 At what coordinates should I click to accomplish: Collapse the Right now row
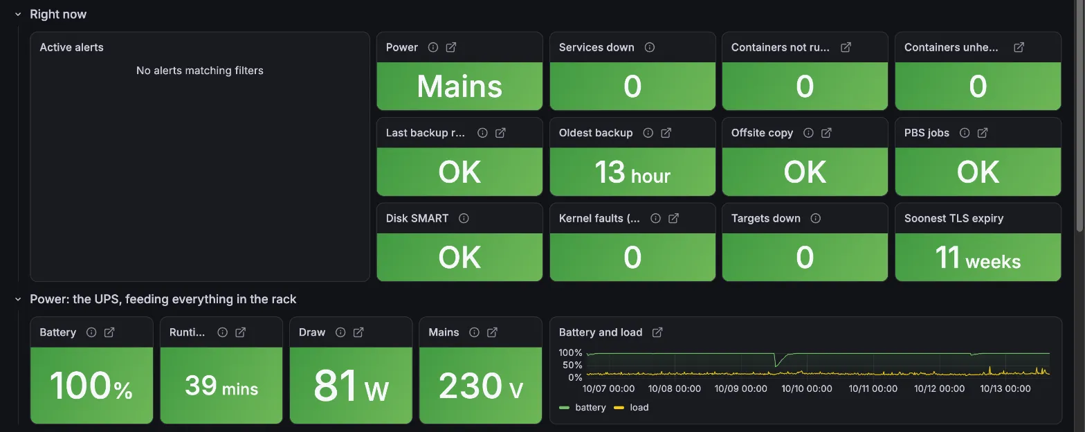tap(18, 15)
